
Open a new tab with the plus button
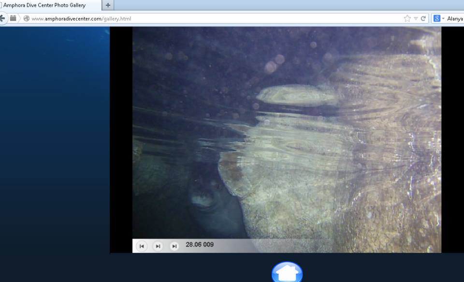[108, 5]
